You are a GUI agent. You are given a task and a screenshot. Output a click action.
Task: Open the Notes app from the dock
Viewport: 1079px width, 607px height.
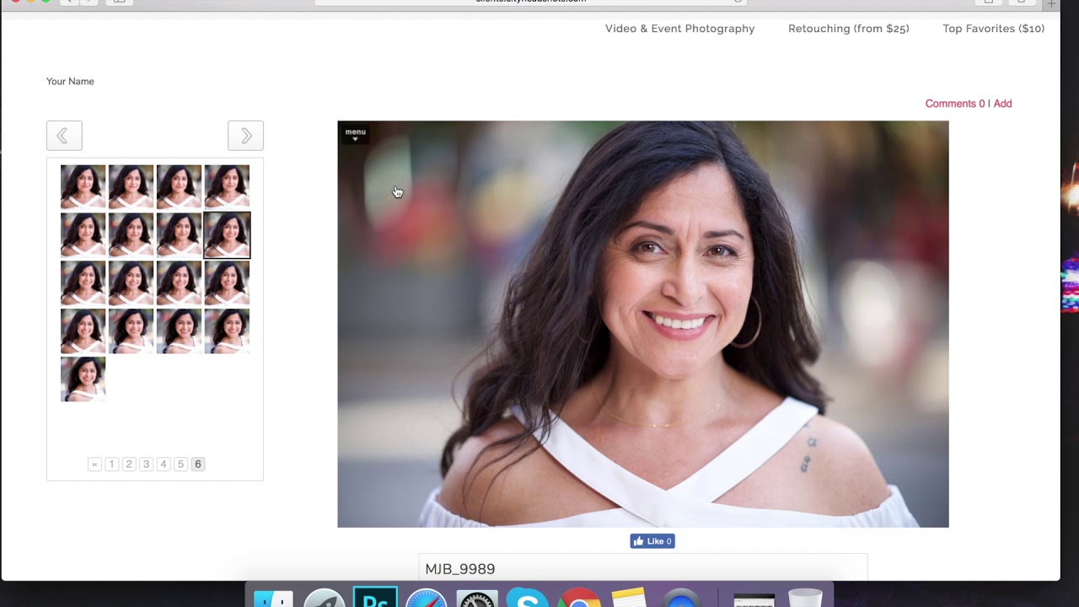629,597
